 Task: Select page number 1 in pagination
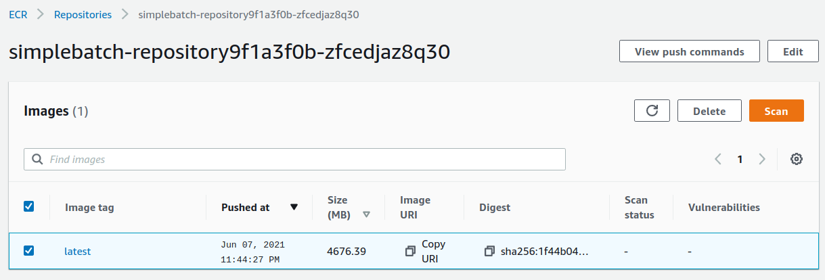(x=740, y=159)
